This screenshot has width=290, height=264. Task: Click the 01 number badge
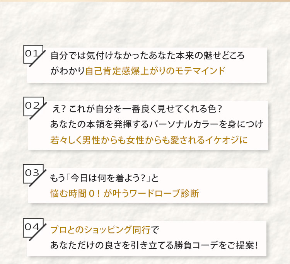32,54
